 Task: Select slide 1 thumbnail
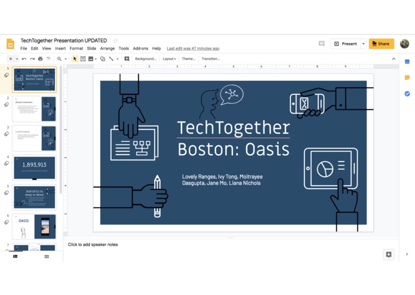35,79
